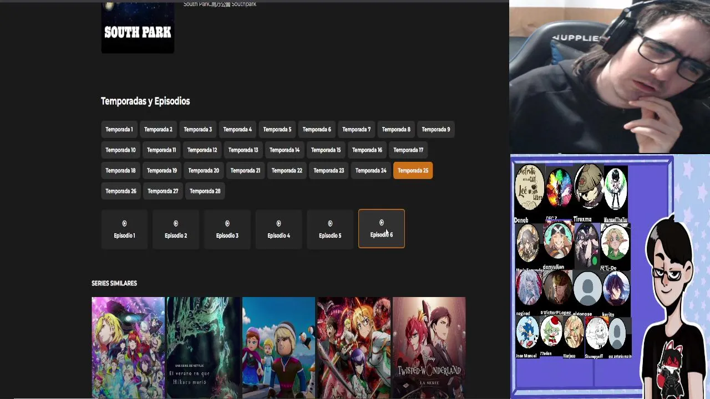710x399 pixels.
Task: Select Temporada 3 season button
Action: coord(197,130)
